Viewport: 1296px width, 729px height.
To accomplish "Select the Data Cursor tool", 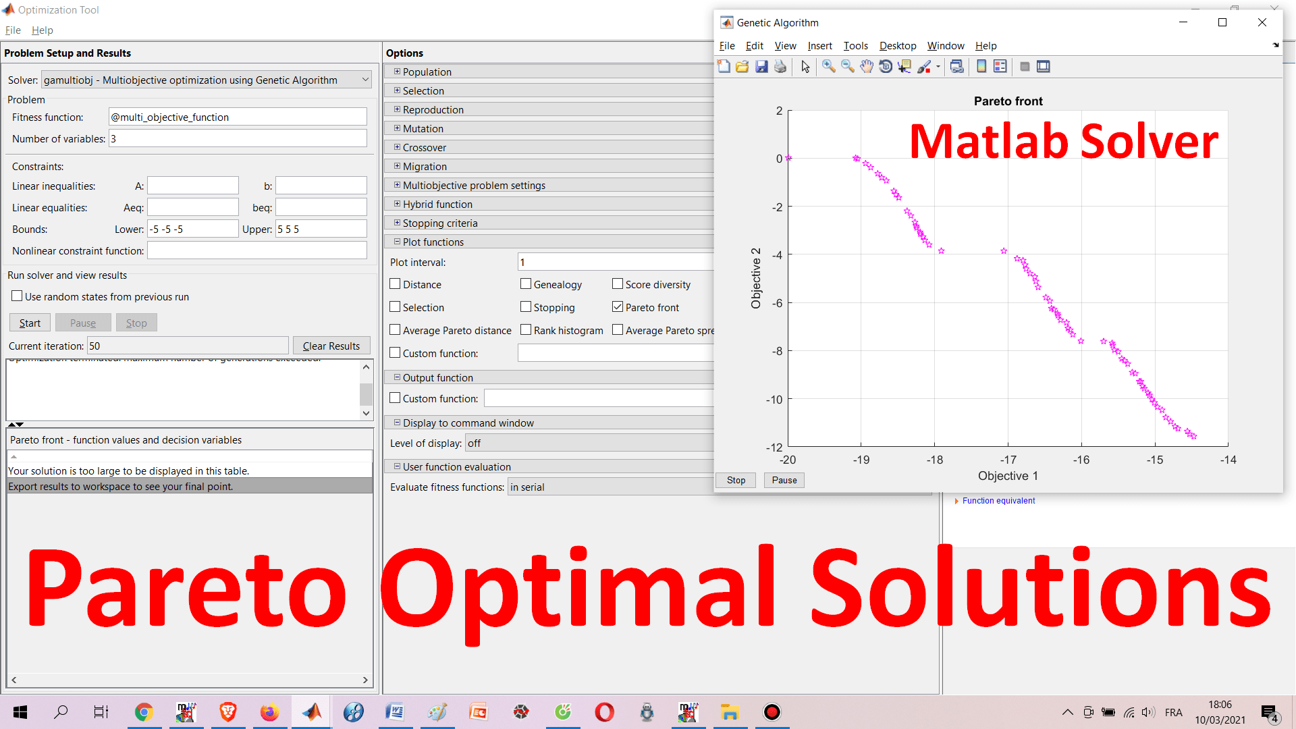I will pos(905,66).
